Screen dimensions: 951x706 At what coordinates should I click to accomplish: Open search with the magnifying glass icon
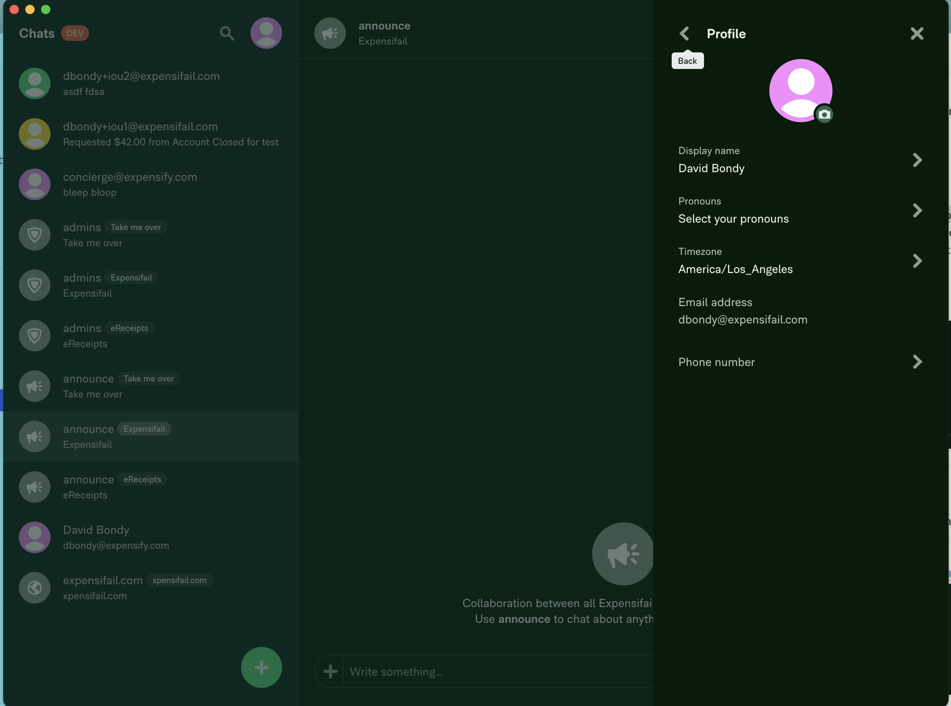pos(227,33)
